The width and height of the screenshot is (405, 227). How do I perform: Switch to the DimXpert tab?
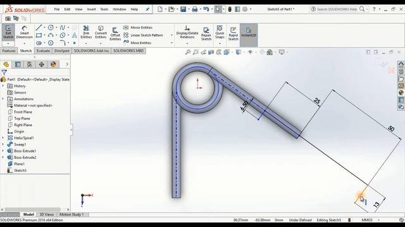[x=62, y=50]
